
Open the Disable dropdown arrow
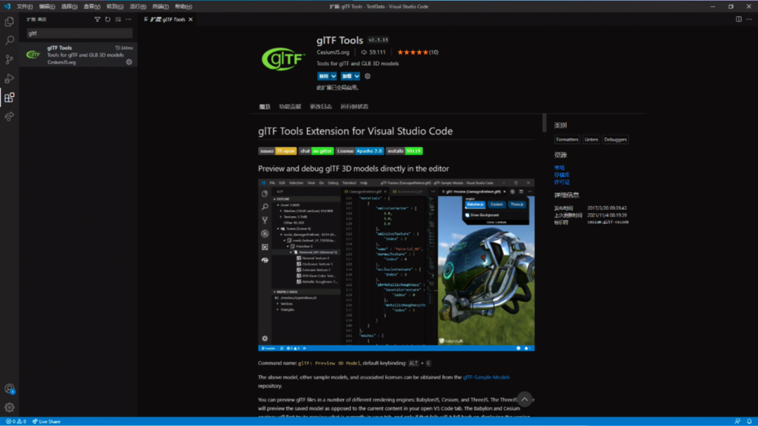[x=333, y=76]
